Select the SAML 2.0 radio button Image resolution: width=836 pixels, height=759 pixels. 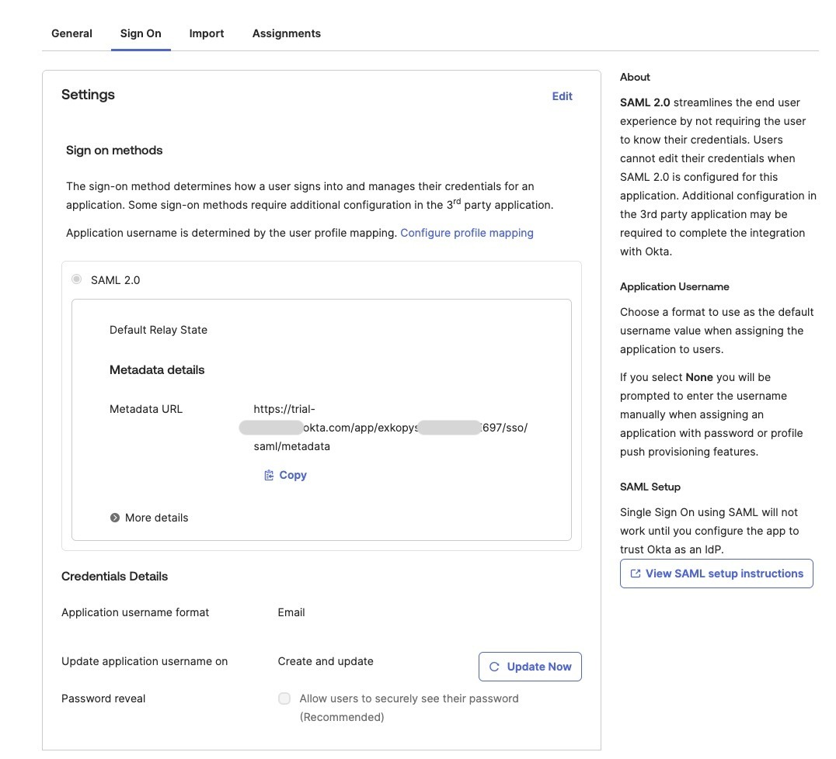[x=77, y=279]
